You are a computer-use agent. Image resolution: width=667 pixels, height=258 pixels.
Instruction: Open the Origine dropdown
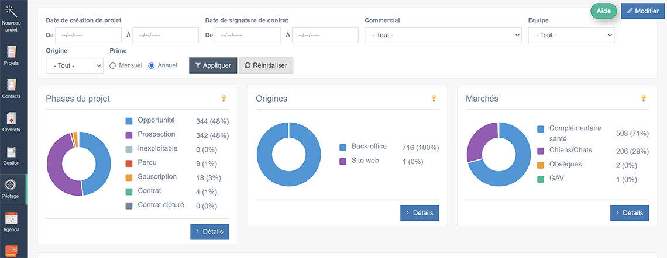click(x=74, y=66)
